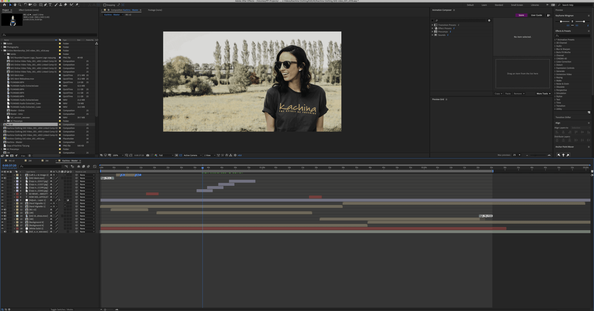Enable the Snapping checkbox
The width and height of the screenshot is (594, 311).
[105, 5]
